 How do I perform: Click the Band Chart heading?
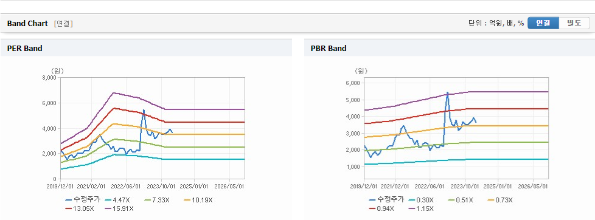(27, 24)
